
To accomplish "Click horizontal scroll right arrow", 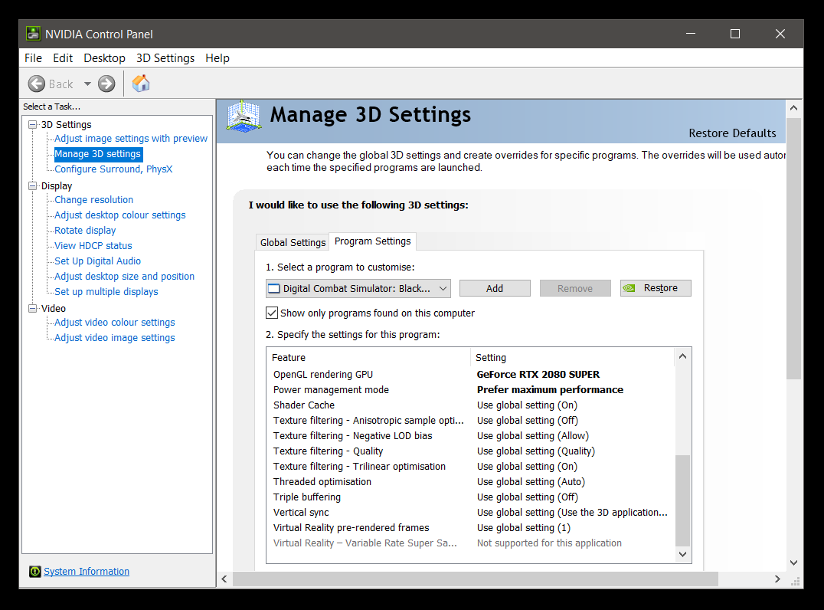I will point(777,579).
